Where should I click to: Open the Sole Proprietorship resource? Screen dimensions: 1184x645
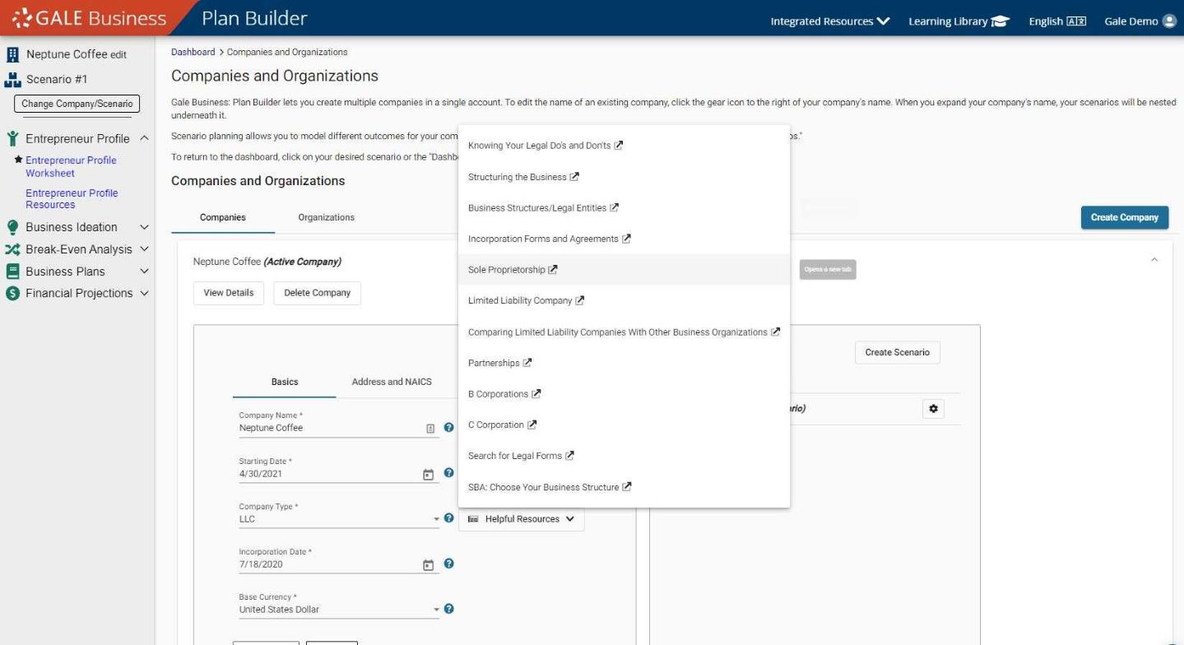click(624, 270)
